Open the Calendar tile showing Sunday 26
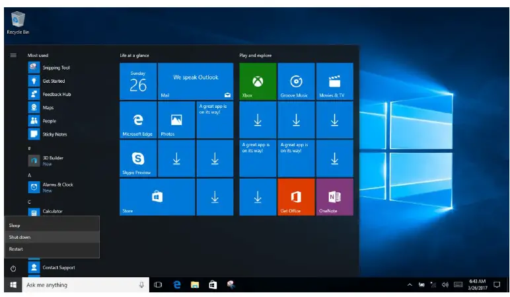This screenshot has width=510, height=297. (x=138, y=81)
